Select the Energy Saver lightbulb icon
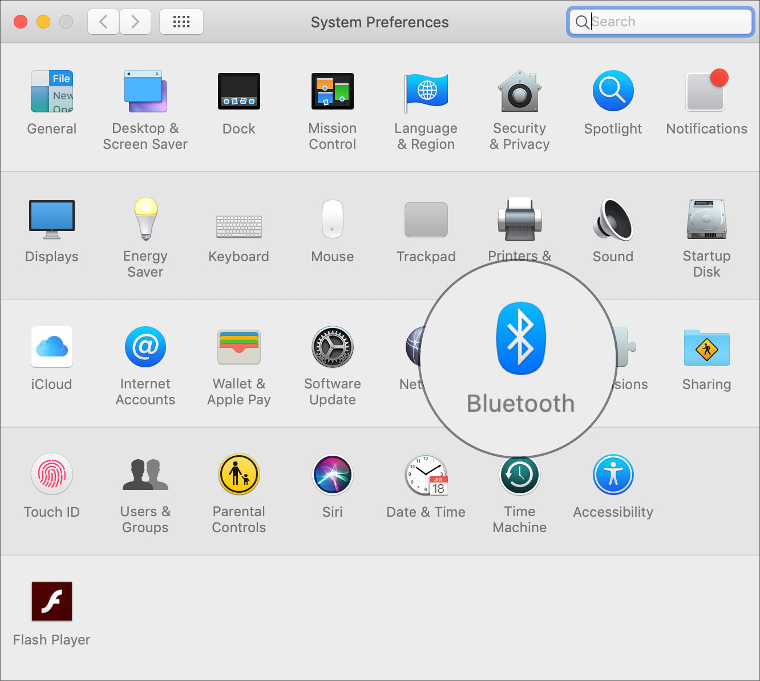The height and width of the screenshot is (681, 760). tap(145, 220)
